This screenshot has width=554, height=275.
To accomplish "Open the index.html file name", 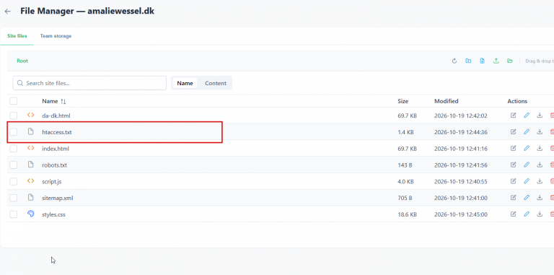I will tap(56, 149).
